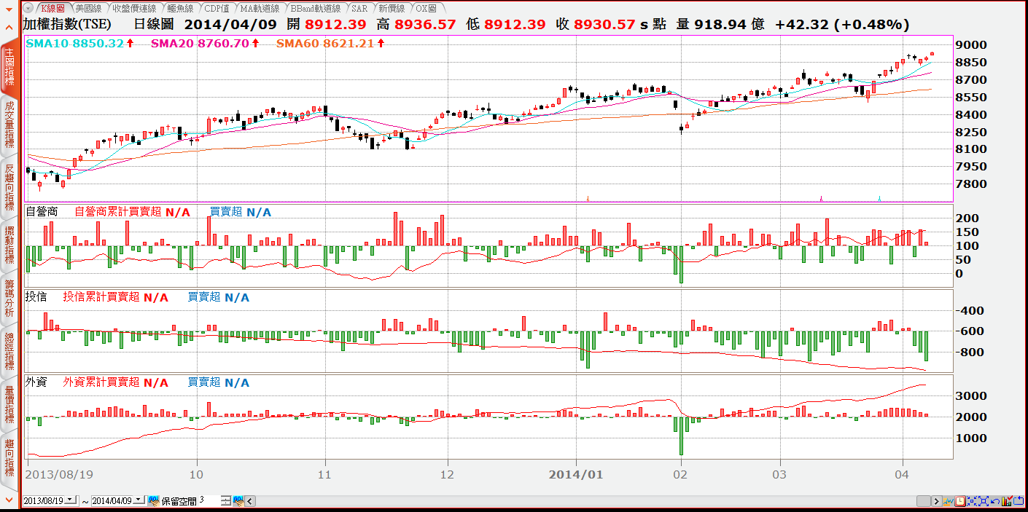Click the closing price 8930.57 value
Screen dimensions: 1028x512
point(604,24)
